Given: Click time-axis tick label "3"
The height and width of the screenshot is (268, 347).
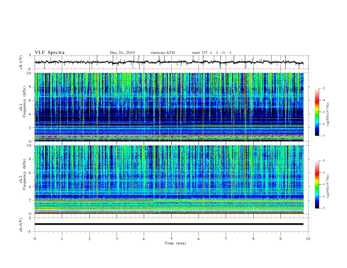Looking at the screenshot, I should 117,239.
